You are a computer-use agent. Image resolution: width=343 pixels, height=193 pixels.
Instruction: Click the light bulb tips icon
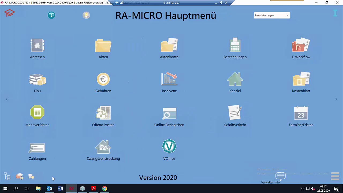tap(86, 15)
